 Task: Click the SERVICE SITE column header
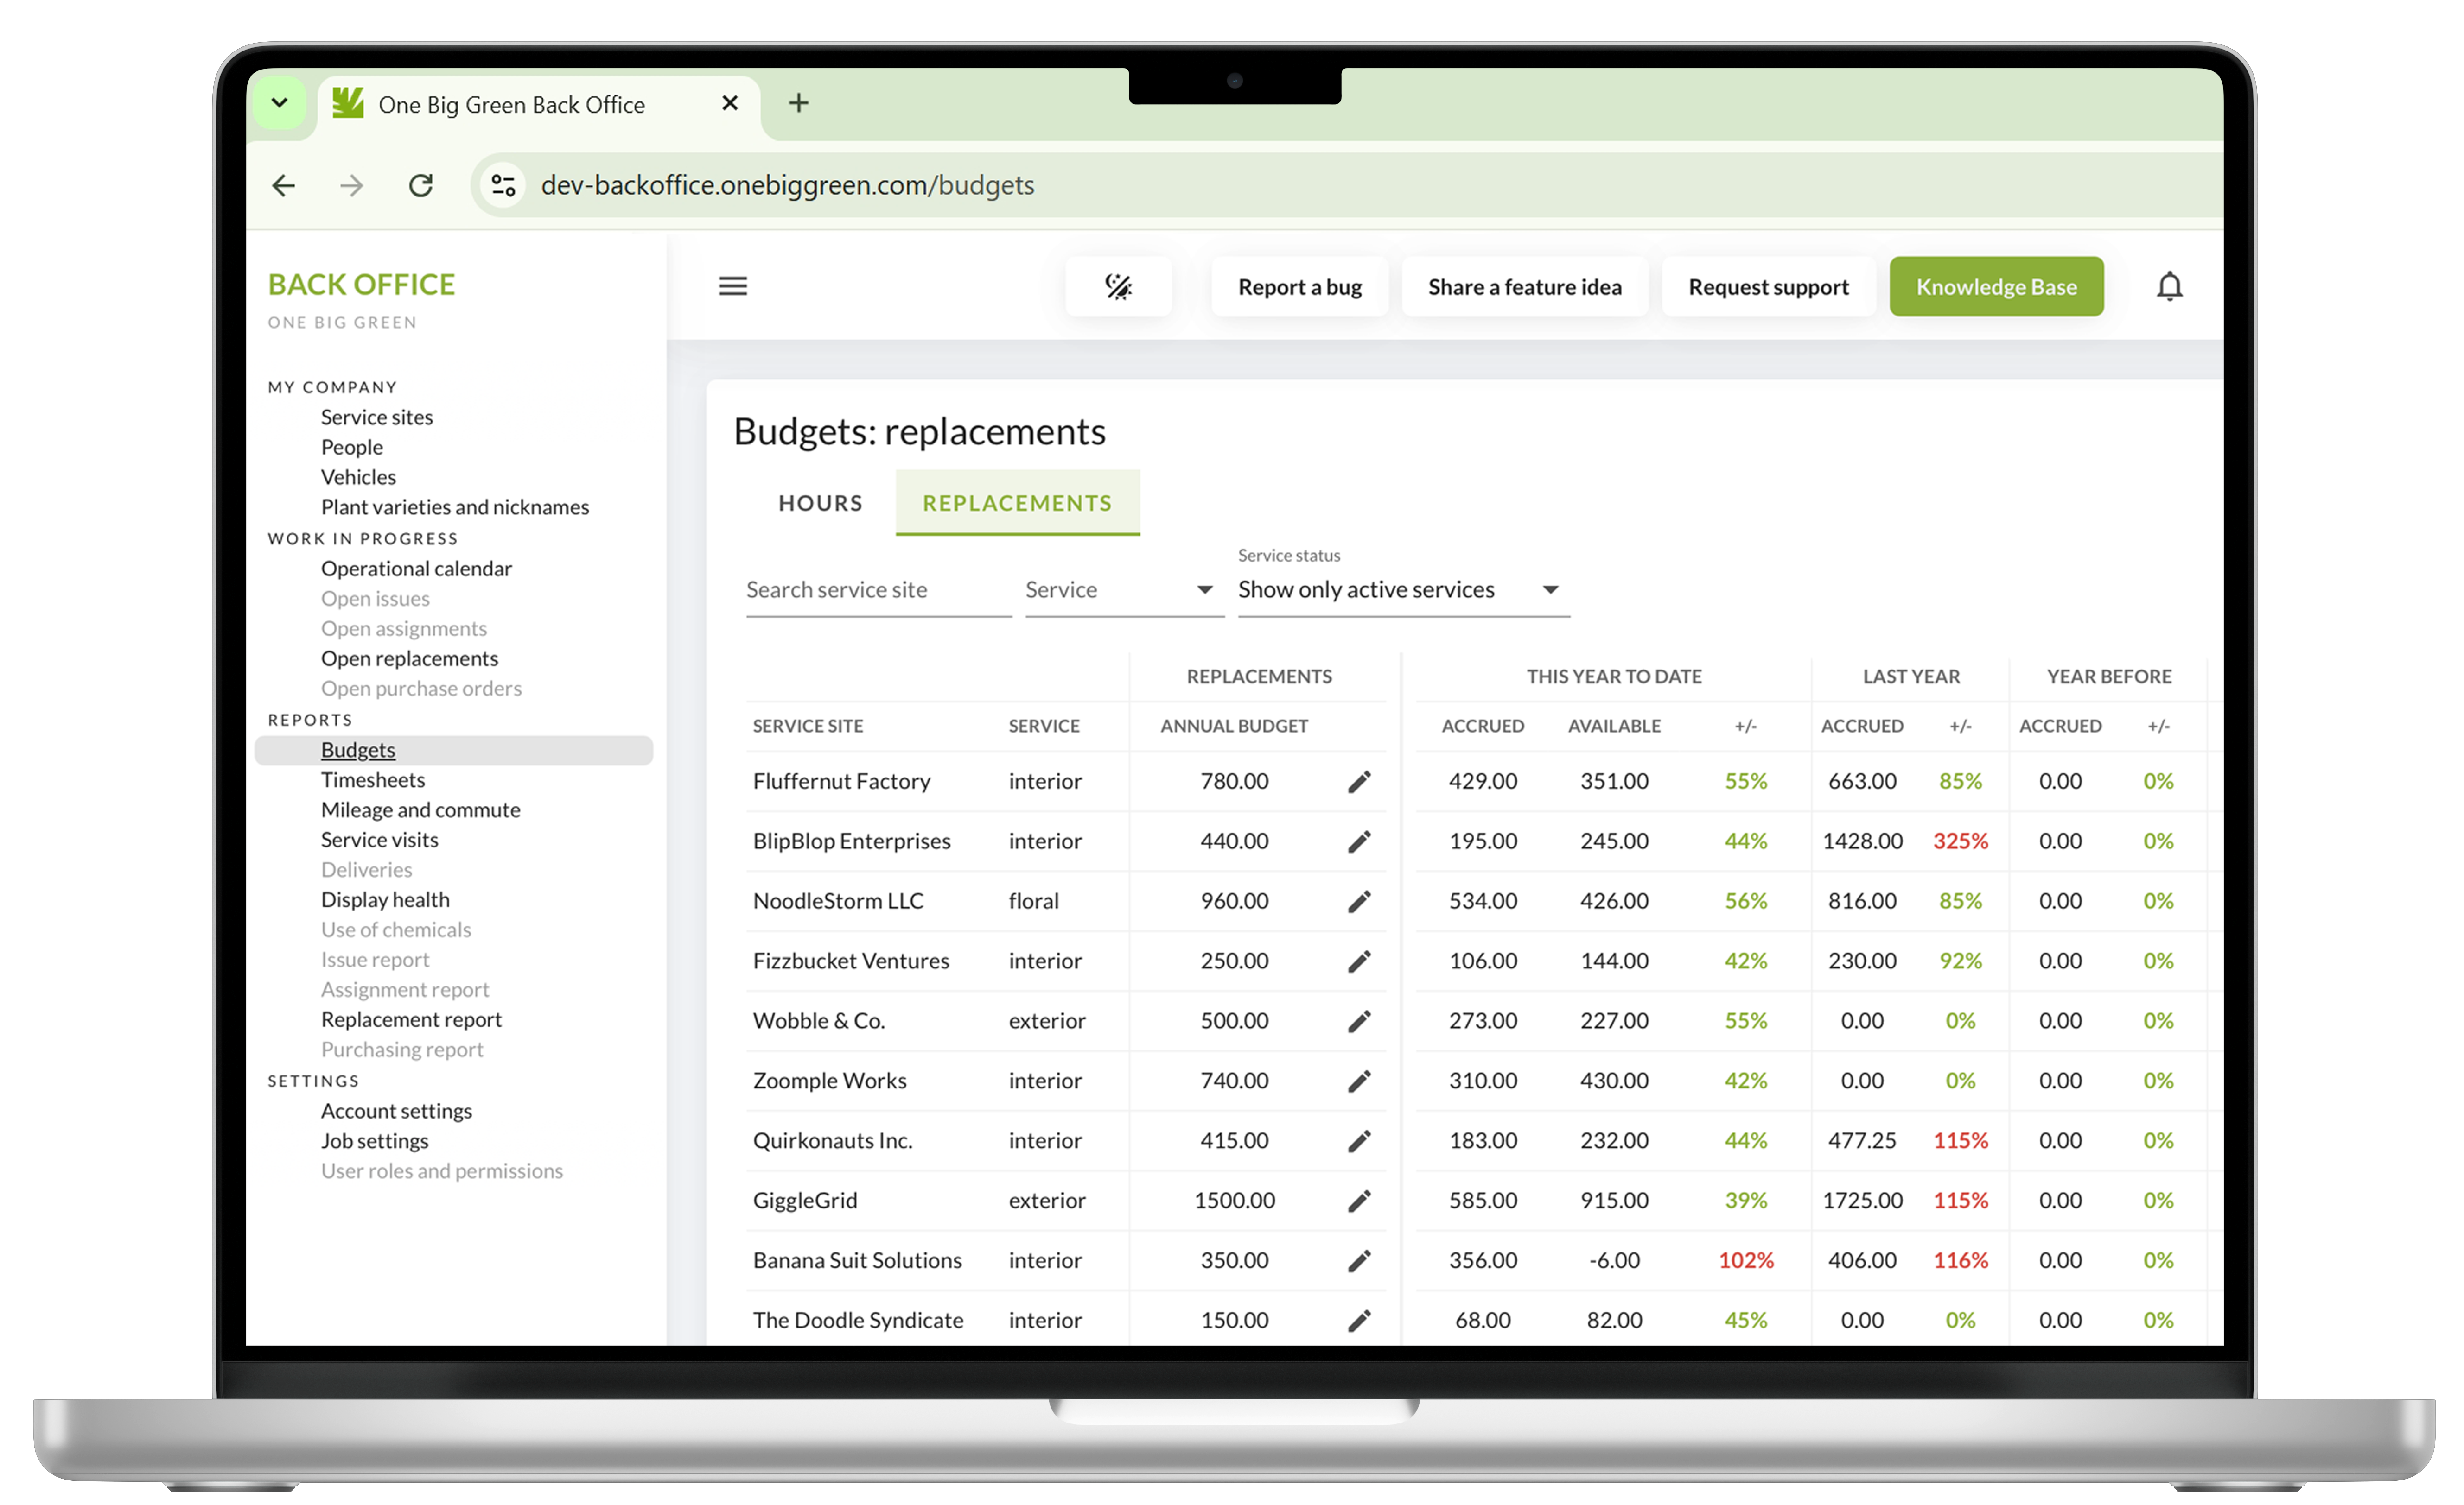click(x=807, y=727)
